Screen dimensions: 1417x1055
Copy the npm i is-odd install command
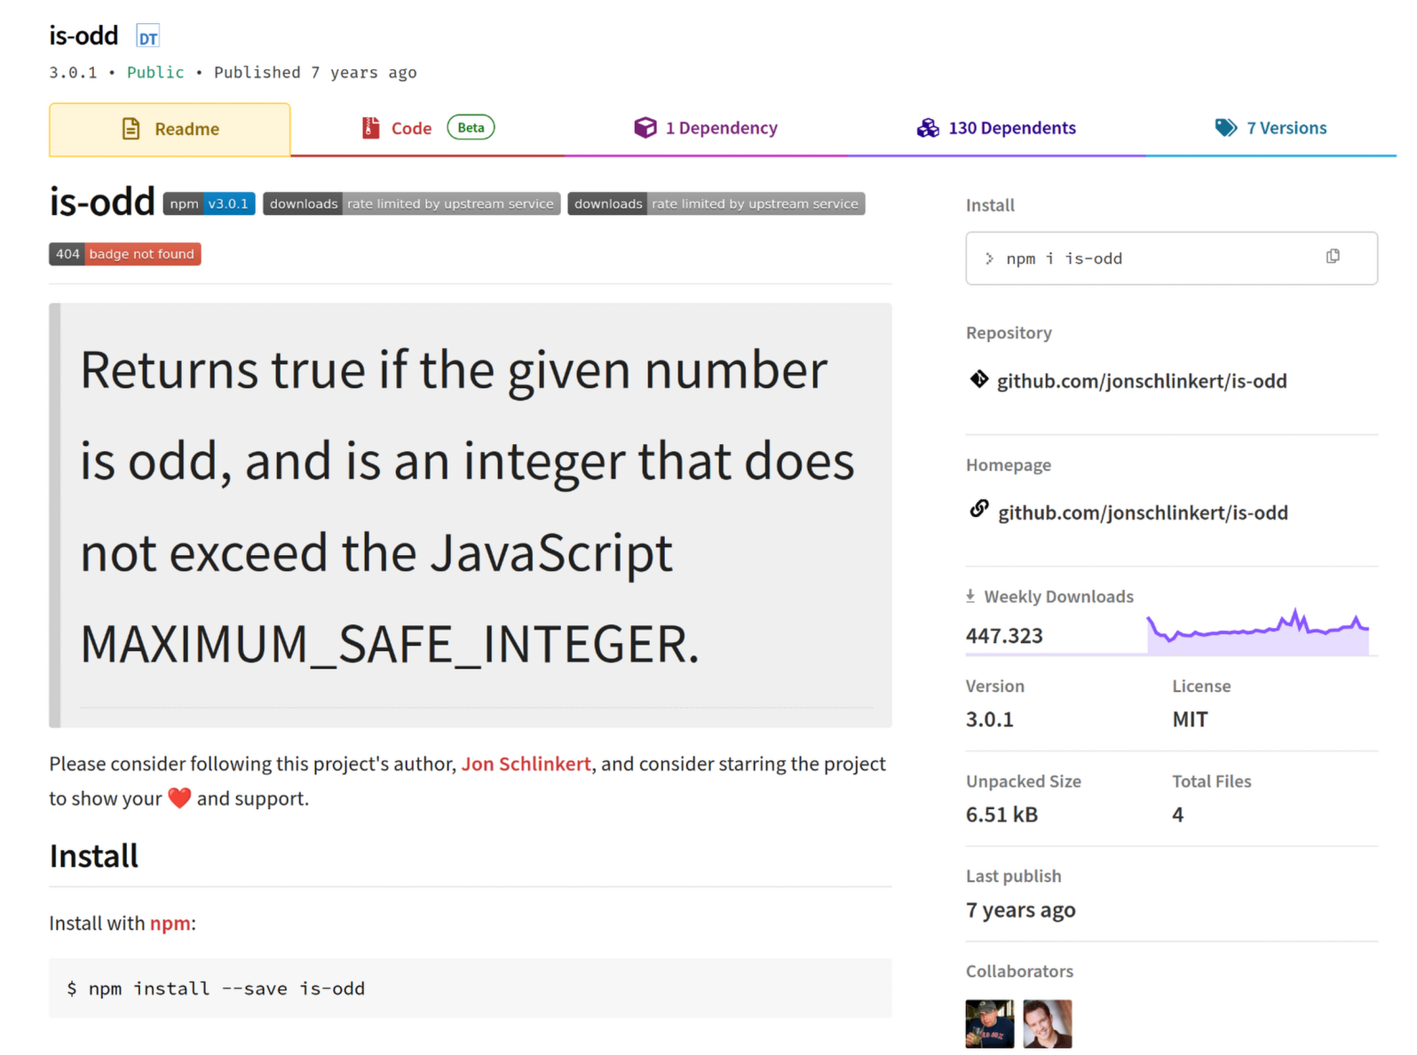[x=1333, y=257]
